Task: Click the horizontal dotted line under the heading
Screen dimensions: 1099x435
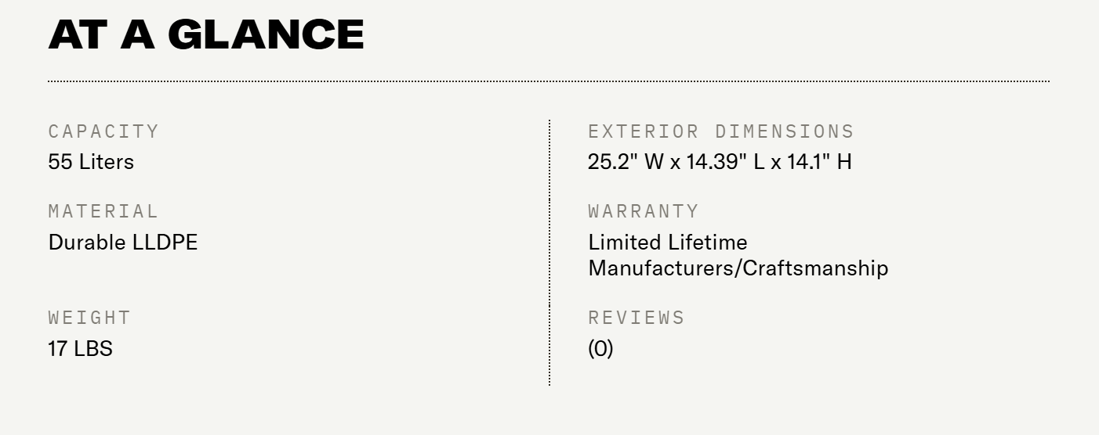Action: pyautogui.click(x=549, y=81)
